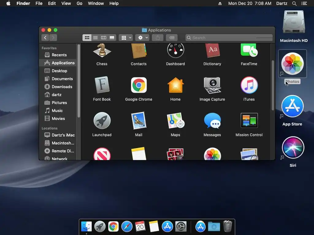Switch to column view
The height and width of the screenshot is (235, 314).
pos(104,38)
